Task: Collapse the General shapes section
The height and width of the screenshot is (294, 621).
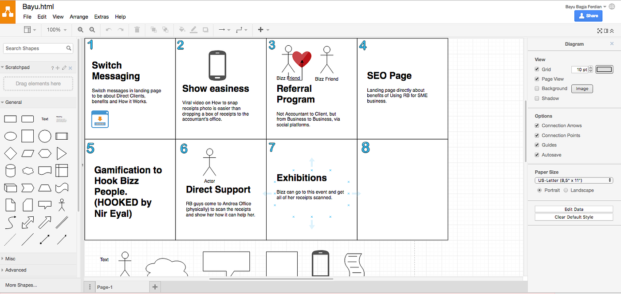Action: pyautogui.click(x=38, y=102)
